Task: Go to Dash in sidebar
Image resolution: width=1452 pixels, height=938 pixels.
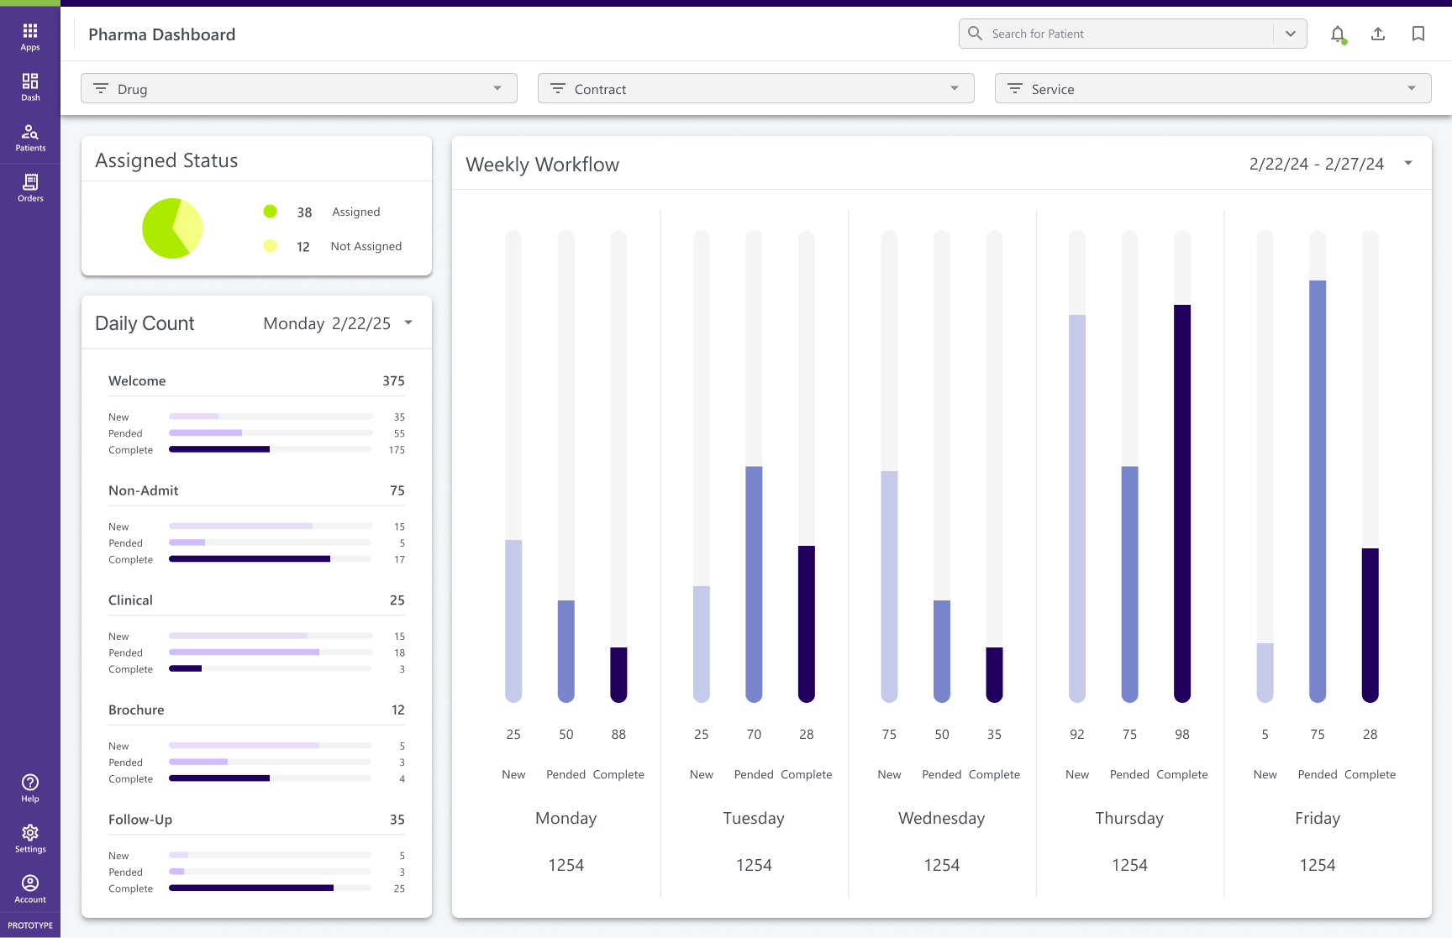Action: coord(30,86)
